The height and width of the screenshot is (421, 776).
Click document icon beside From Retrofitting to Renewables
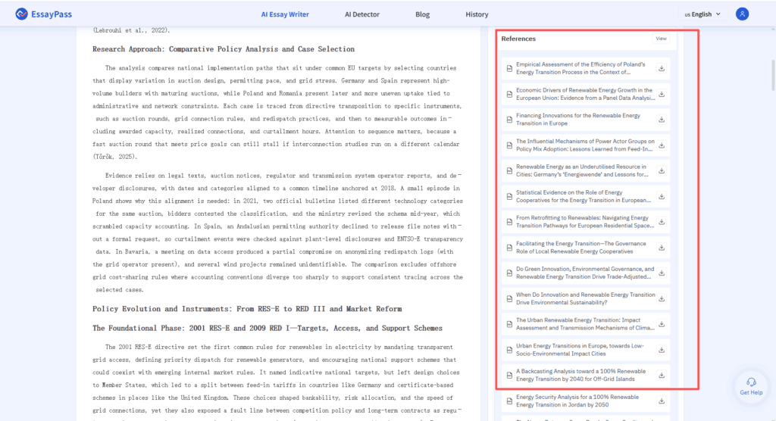(x=509, y=222)
